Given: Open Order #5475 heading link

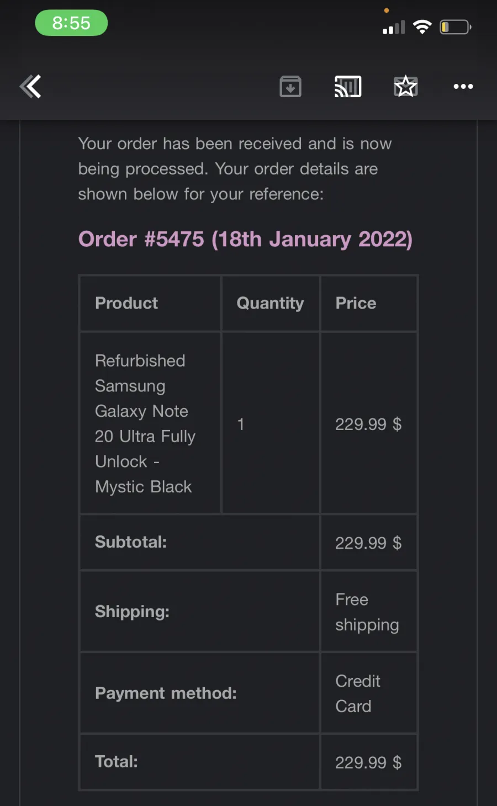Looking at the screenshot, I should click(245, 239).
